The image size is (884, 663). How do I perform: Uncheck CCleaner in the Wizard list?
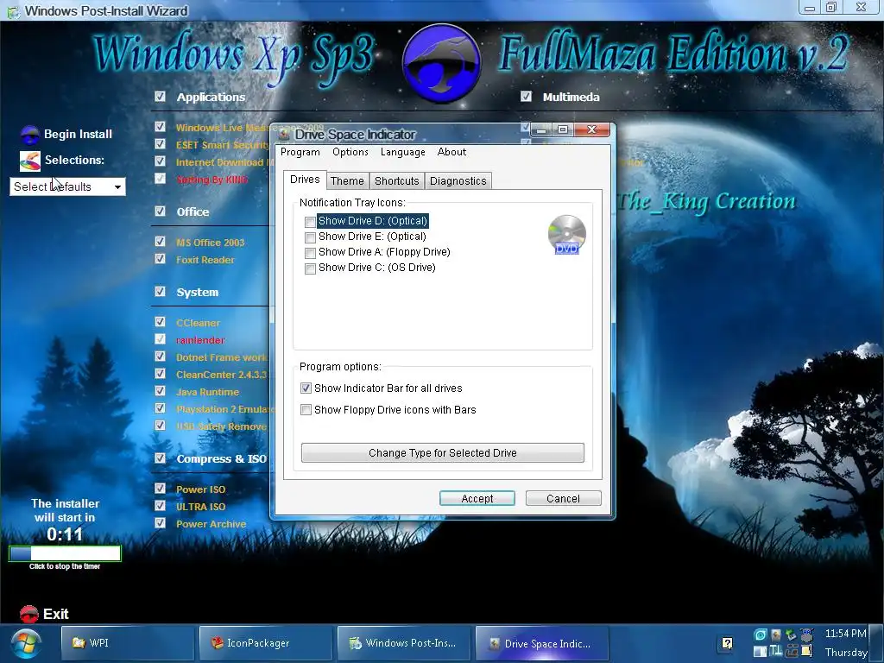[160, 321]
